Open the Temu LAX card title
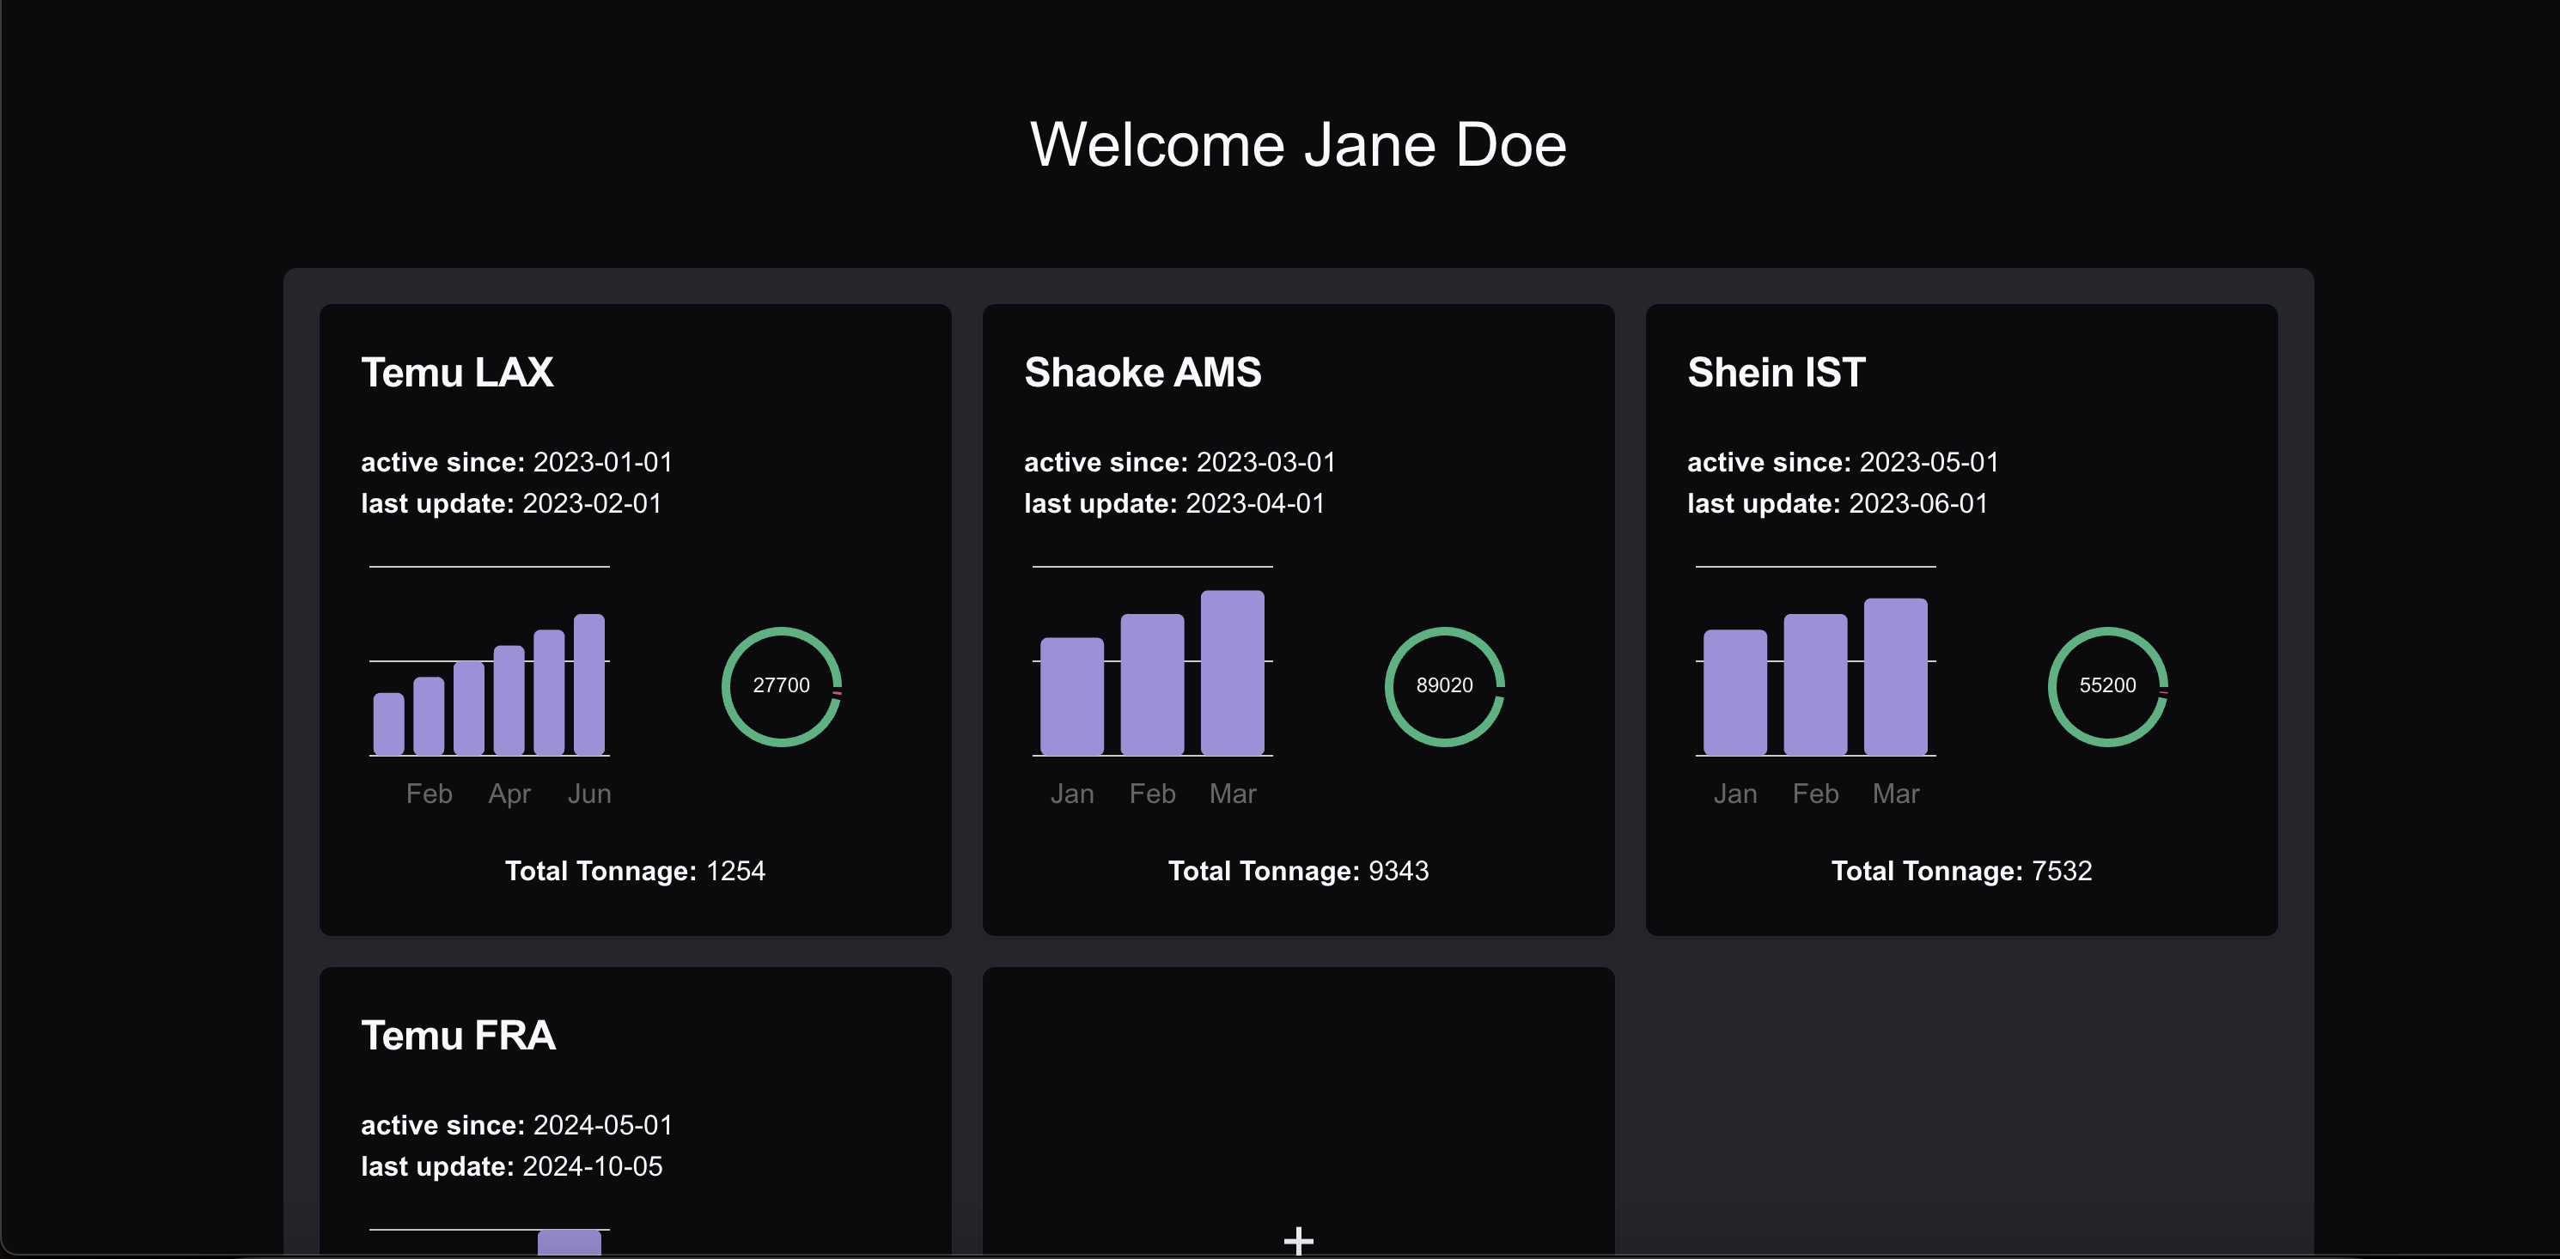 pyautogui.click(x=457, y=373)
